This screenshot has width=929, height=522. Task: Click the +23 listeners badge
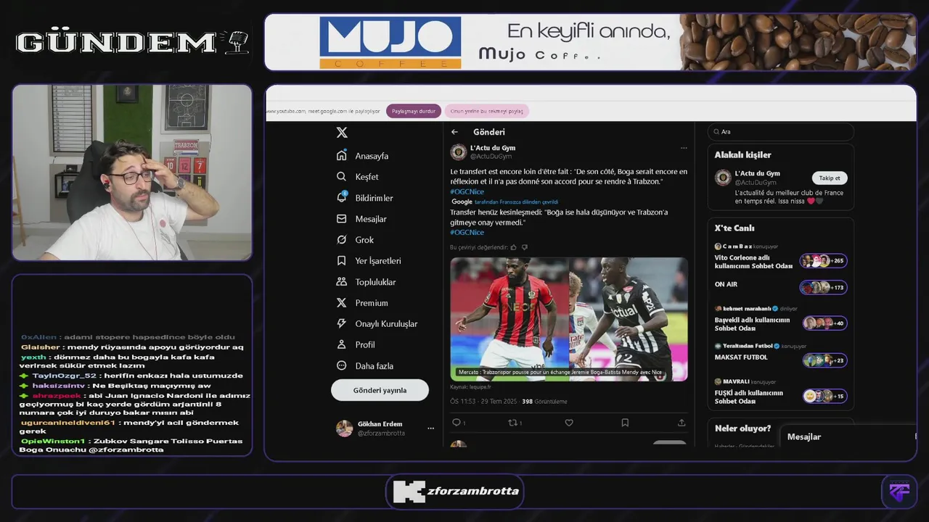point(824,360)
